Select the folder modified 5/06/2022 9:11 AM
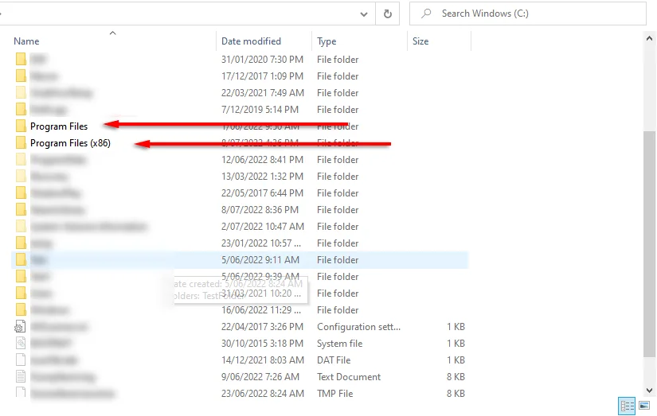657x416 pixels. [240, 260]
